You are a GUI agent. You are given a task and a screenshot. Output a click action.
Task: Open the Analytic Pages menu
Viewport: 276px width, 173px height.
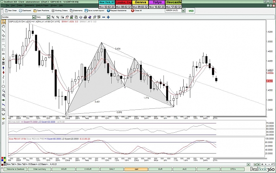pyautogui.click(x=42, y=5)
